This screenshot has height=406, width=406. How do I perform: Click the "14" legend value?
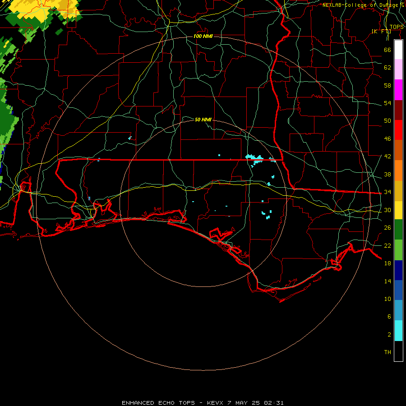coord(388,281)
